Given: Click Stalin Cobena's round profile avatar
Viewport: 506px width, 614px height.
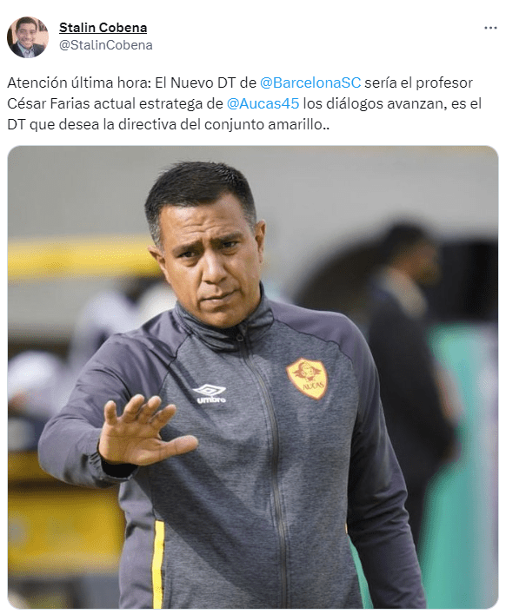Looking at the screenshot, I should coord(28,37).
